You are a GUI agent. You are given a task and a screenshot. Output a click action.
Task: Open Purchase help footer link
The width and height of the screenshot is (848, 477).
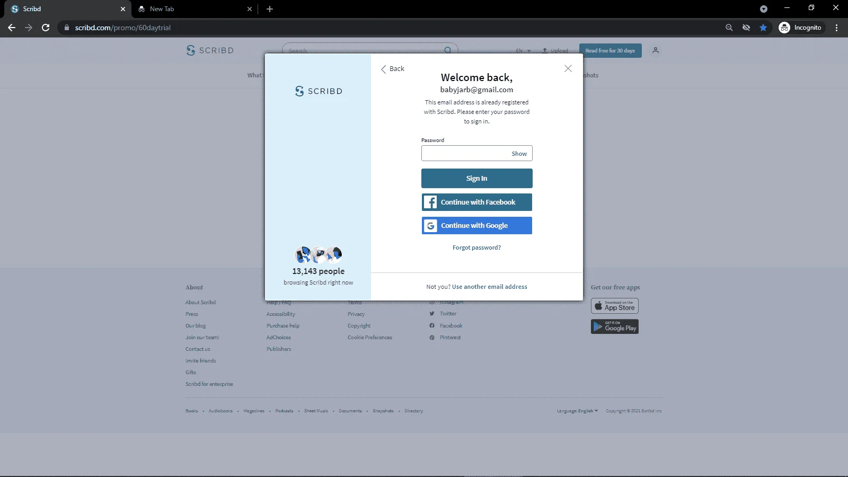pyautogui.click(x=283, y=326)
